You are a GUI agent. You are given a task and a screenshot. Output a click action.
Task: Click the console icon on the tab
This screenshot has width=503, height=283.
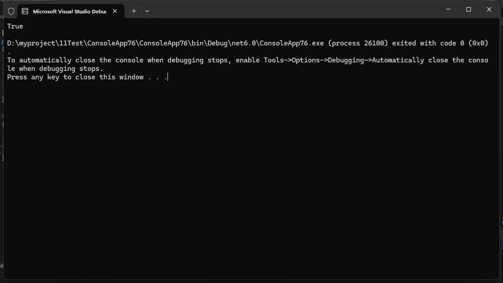tap(25, 11)
